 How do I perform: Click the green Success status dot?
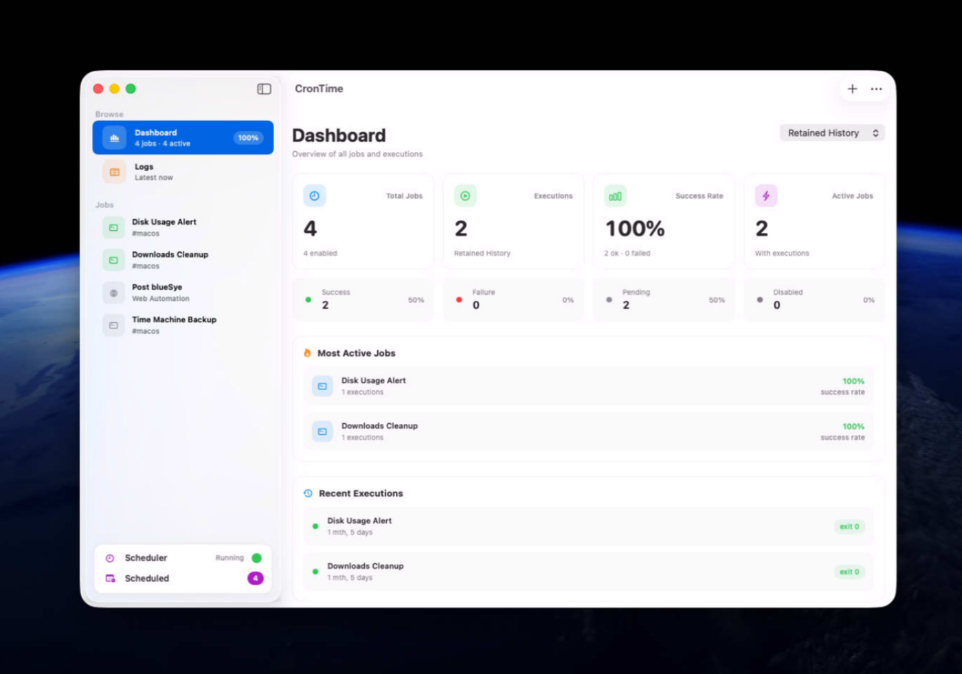(309, 300)
